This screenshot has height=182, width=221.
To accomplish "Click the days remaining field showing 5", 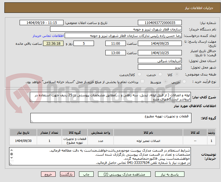I will 84,43.
